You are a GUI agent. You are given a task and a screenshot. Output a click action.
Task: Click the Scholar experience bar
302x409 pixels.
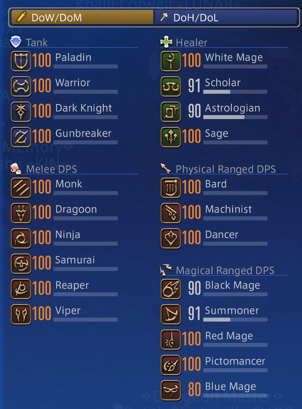coord(235,92)
